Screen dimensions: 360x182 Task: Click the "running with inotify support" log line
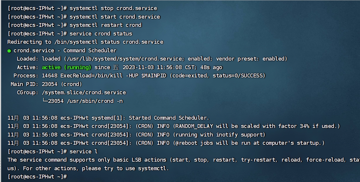coord(219,135)
